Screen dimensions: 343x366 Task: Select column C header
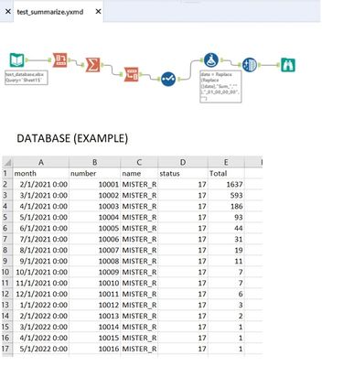pos(139,162)
